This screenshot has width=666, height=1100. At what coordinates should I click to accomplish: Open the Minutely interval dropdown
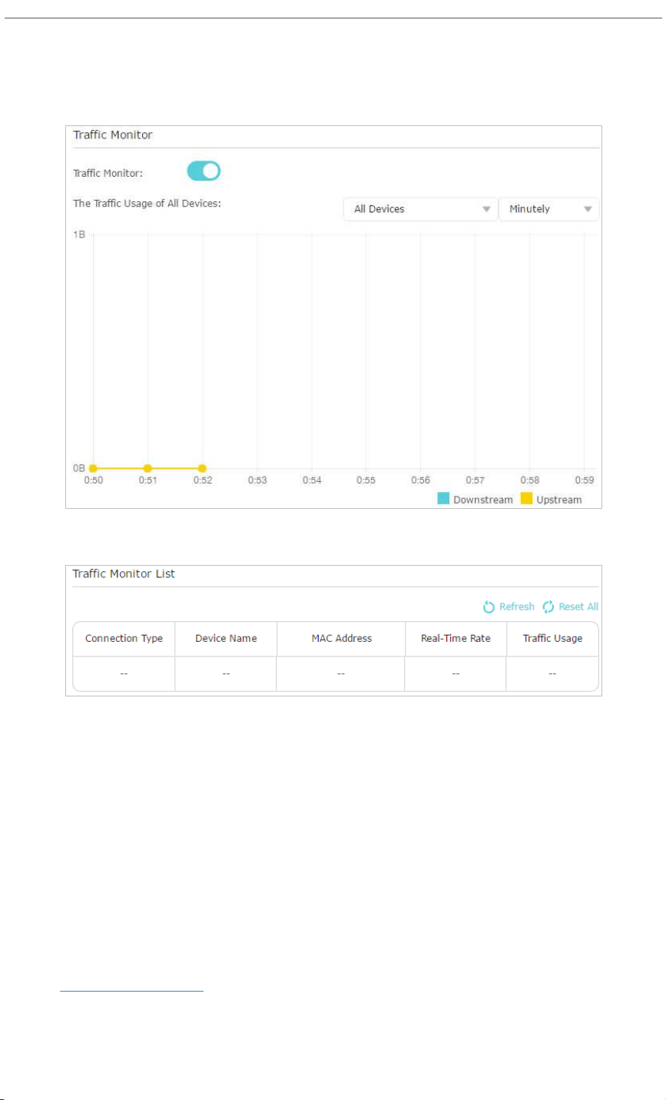point(549,209)
